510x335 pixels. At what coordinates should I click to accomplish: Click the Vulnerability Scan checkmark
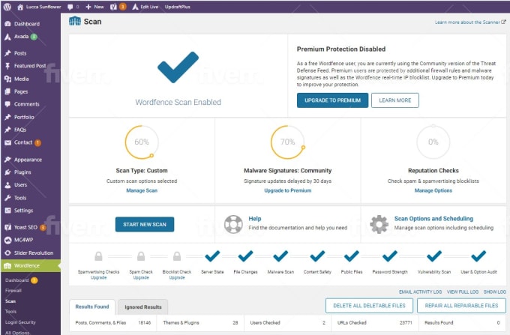[434, 256]
